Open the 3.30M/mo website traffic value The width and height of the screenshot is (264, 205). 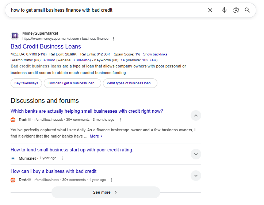[81, 60]
